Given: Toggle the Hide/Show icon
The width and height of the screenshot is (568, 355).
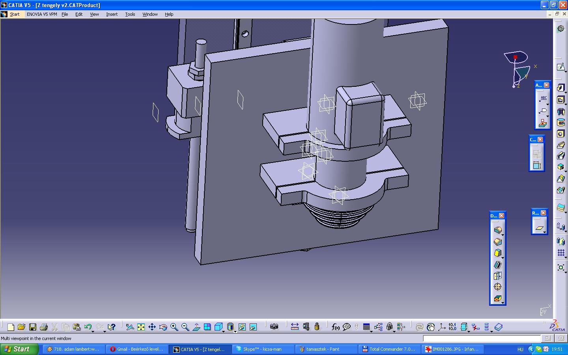Looking at the screenshot, I should click(242, 327).
